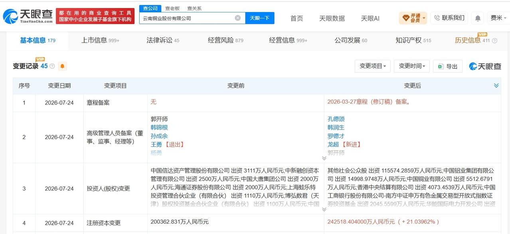Click the 导出 export button
Image resolution: width=510 pixels, height=234 pixels.
[x=448, y=66]
